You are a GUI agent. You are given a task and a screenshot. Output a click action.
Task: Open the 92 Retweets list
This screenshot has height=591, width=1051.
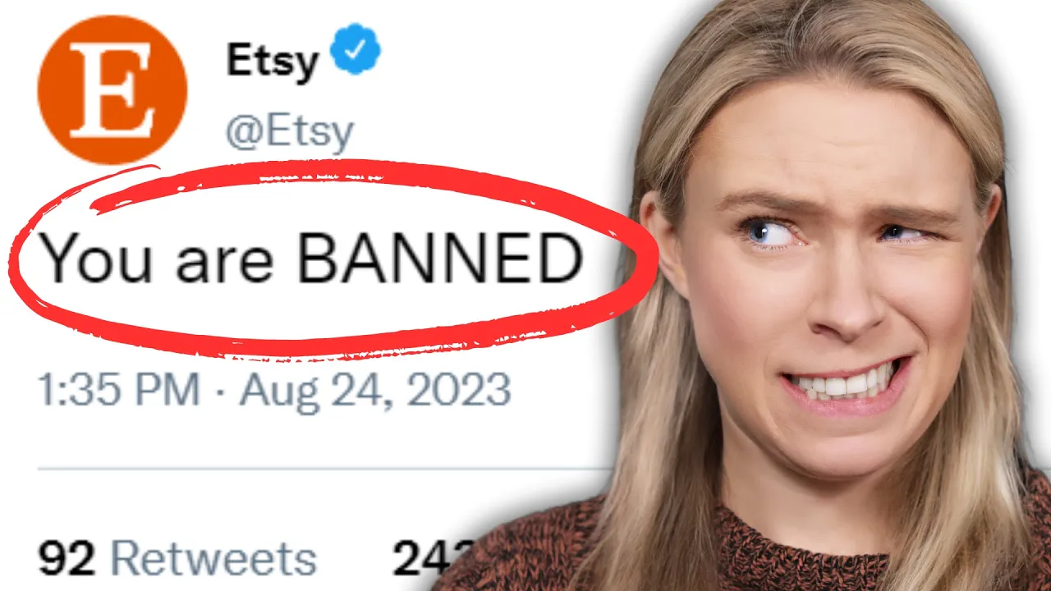click(x=177, y=559)
